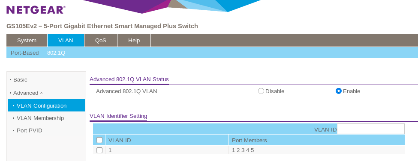This screenshot has height=161, width=418.
Task: Switch to the QoS tab
Action: 100,41
